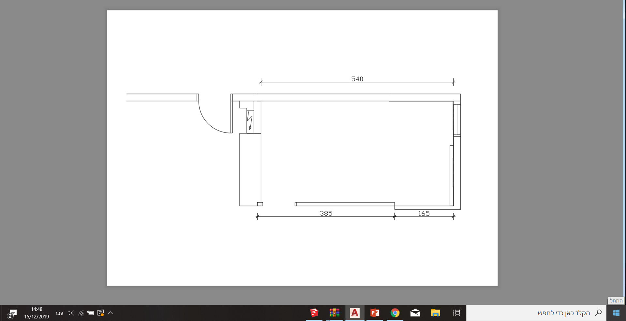Image resolution: width=626 pixels, height=321 pixels.
Task: Click the 385 dimension label
Action: point(326,213)
